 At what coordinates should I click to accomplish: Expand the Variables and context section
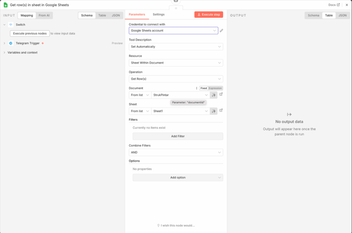tap(22, 53)
